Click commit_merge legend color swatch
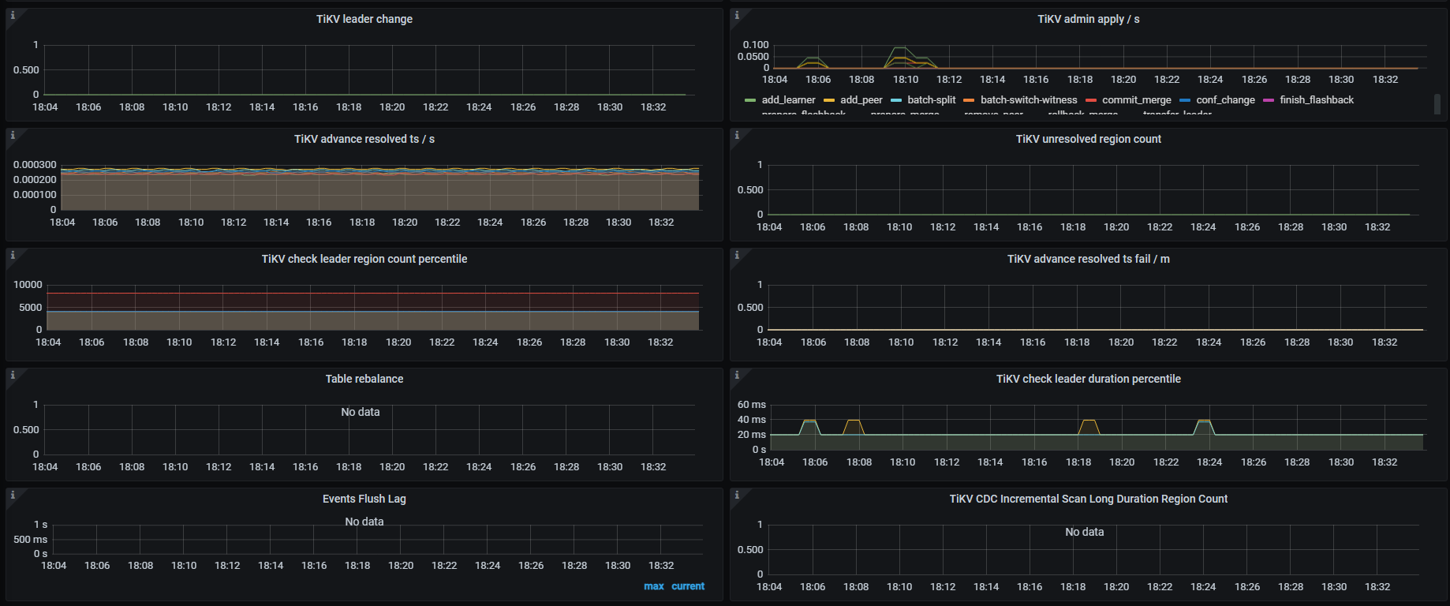 click(1091, 100)
